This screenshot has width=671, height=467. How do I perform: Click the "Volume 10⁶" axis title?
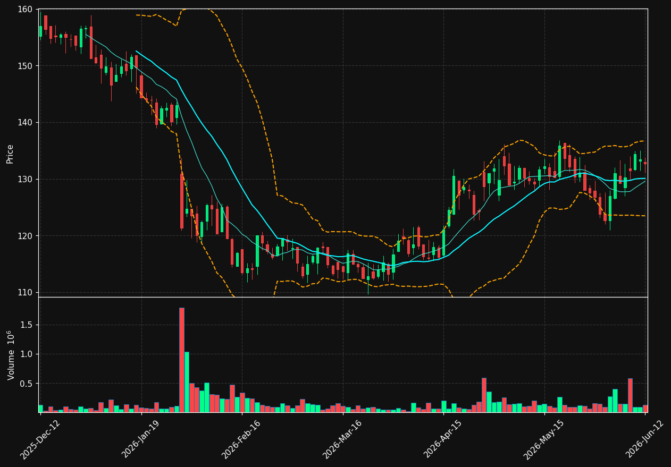click(x=11, y=355)
